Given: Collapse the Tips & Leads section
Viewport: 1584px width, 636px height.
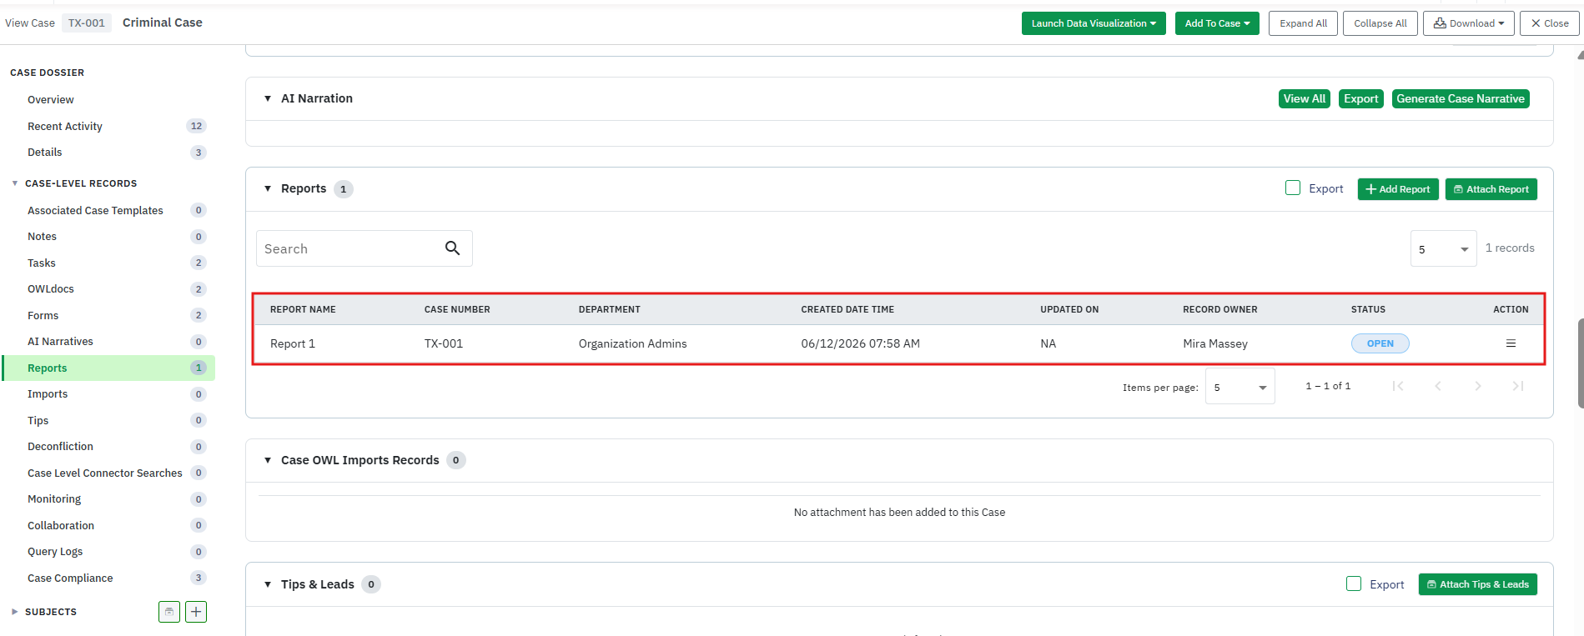Looking at the screenshot, I should click(268, 584).
